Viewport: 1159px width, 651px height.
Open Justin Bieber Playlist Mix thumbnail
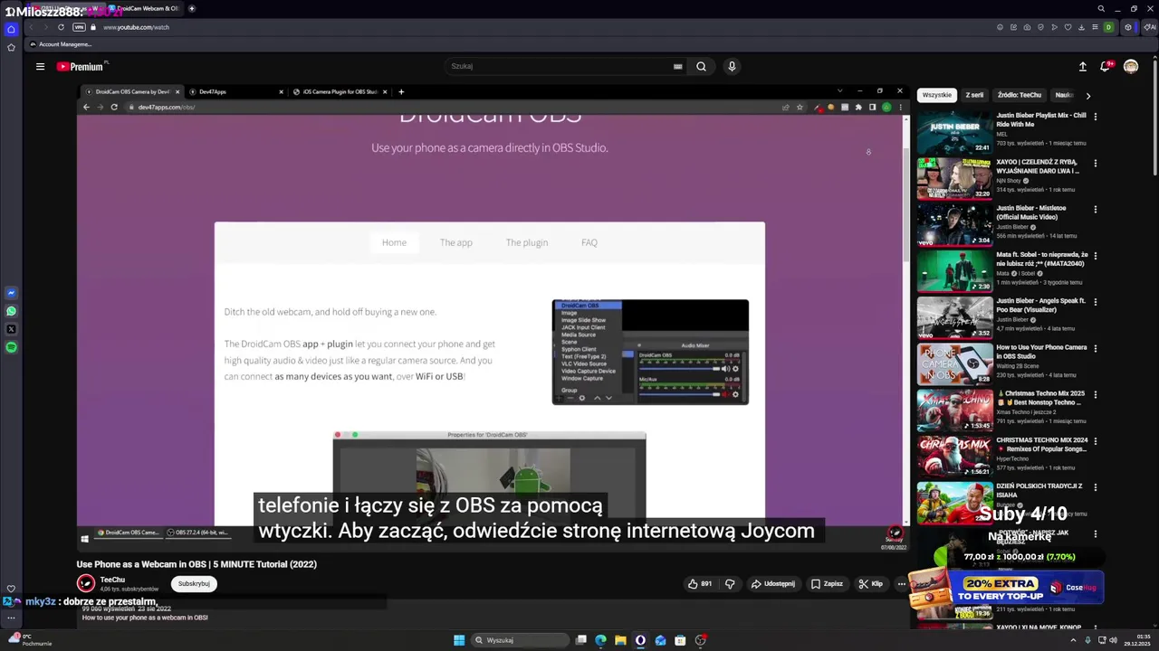click(954, 132)
